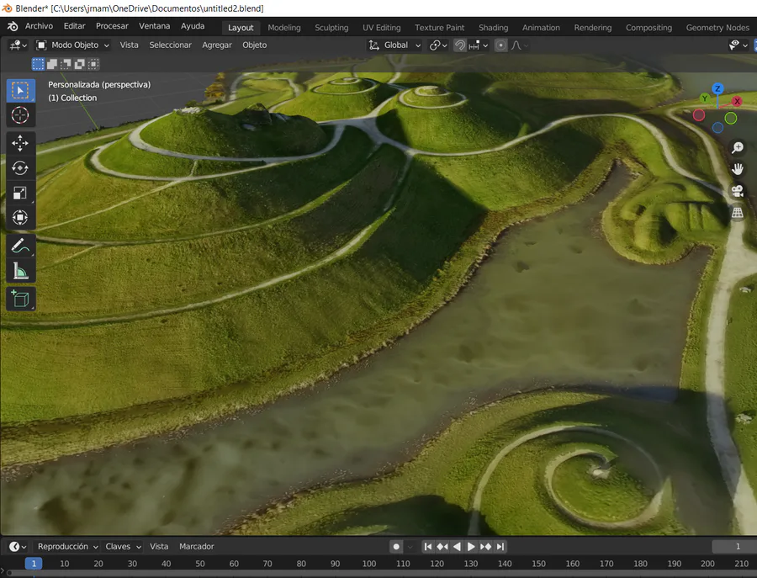Jump to the next keyframe
Image resolution: width=757 pixels, height=578 pixels.
click(485, 547)
